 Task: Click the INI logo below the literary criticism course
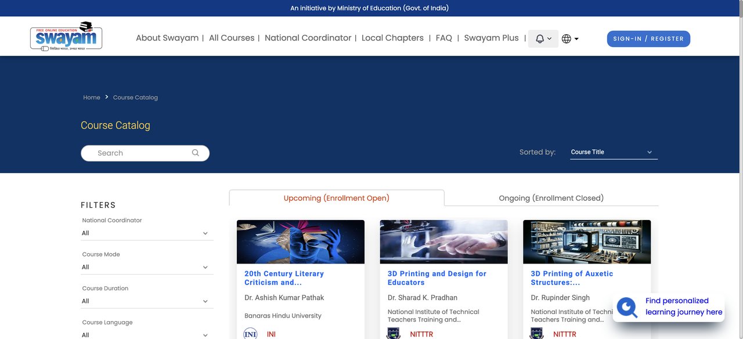[250, 333]
